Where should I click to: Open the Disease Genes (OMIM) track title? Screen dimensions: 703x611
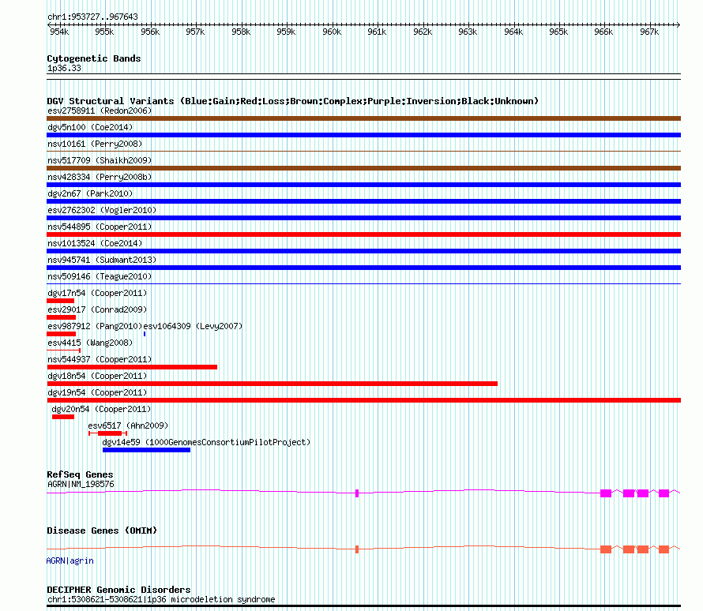tap(102, 530)
